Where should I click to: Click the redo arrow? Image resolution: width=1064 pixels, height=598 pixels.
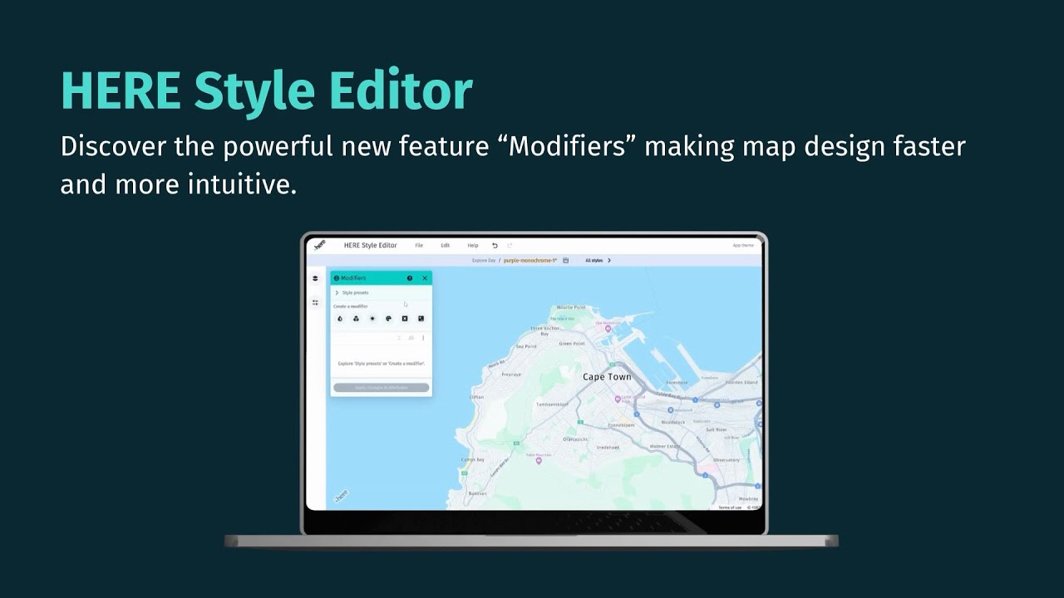[510, 245]
